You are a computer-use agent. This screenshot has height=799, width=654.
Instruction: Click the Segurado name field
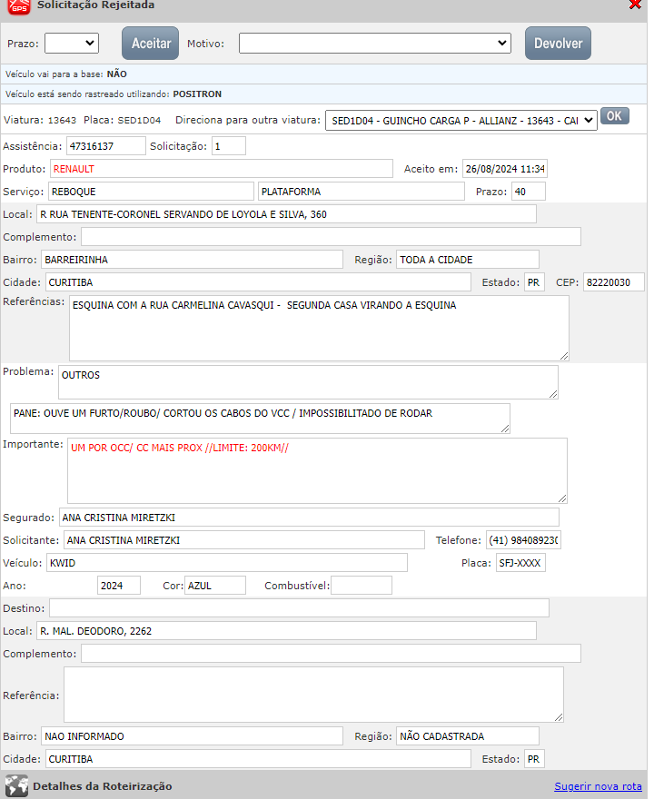point(309,518)
